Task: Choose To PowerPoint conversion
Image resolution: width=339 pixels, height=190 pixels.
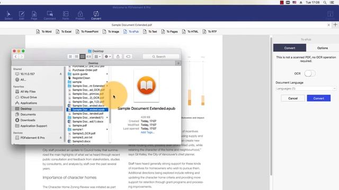Action: pos(87,32)
